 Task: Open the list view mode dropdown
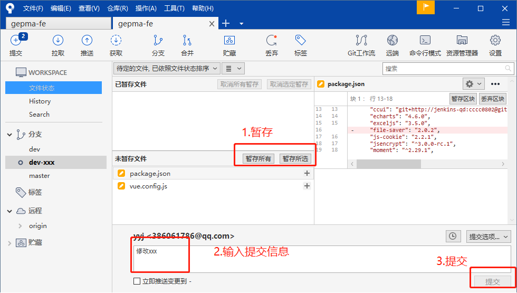click(x=233, y=69)
